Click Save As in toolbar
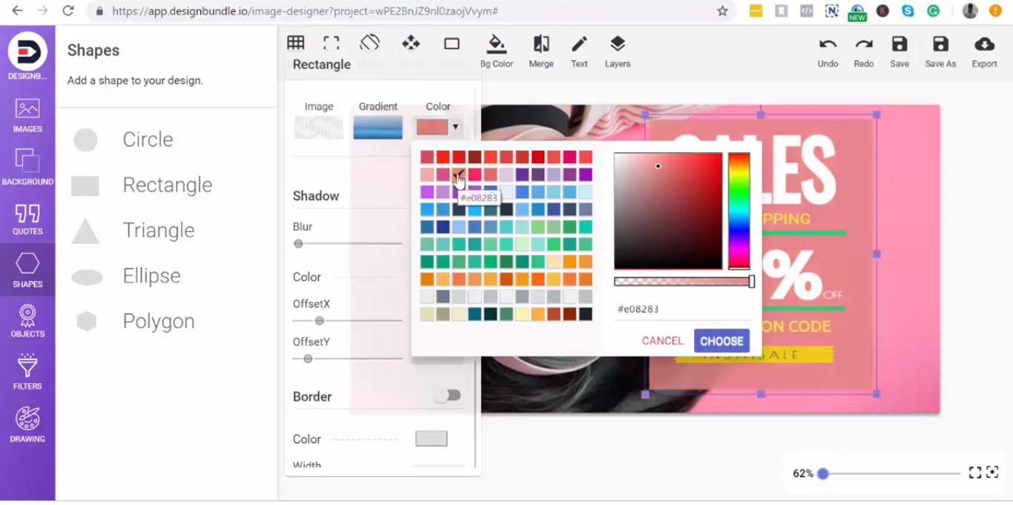1013x505 pixels. [x=940, y=50]
